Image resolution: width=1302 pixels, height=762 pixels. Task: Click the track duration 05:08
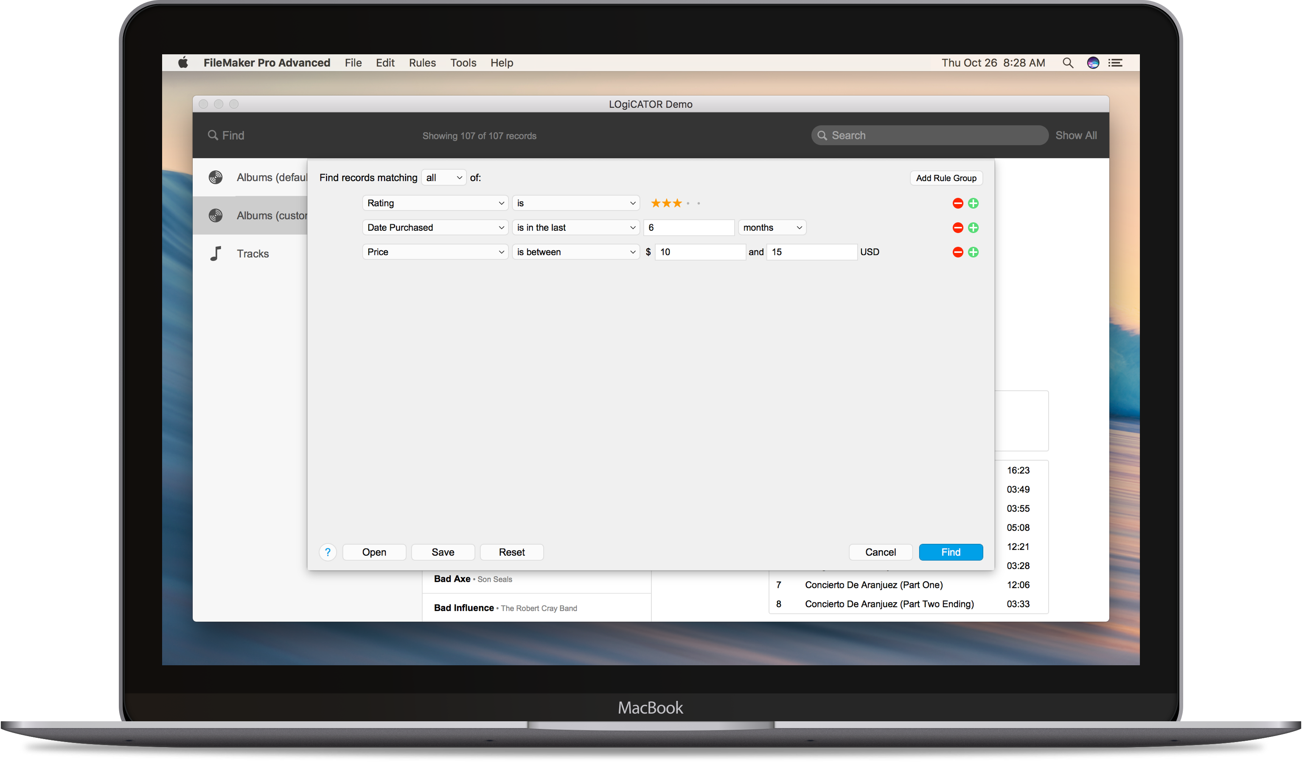1018,527
